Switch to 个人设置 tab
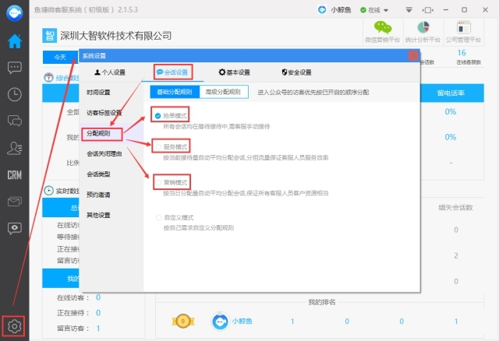This screenshot has width=499, height=341. click(110, 72)
